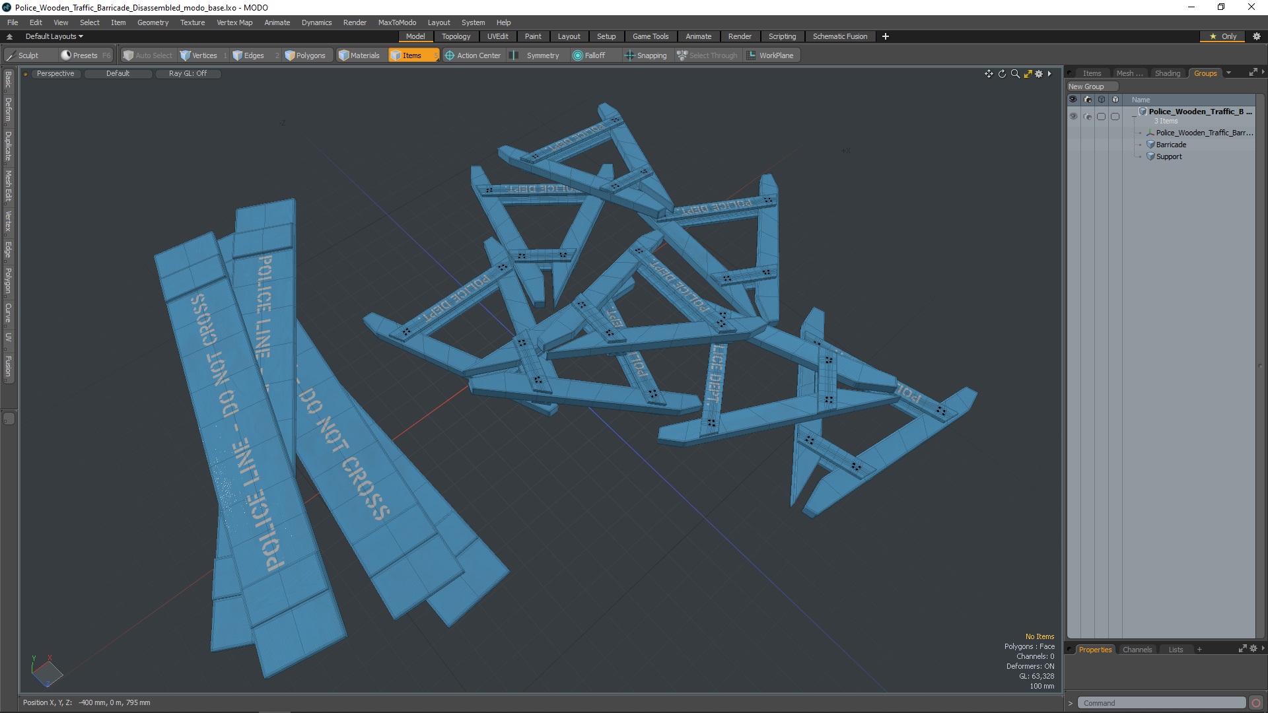Toggle Auto Select
Viewport: 1268px width, 713px height.
(148, 55)
